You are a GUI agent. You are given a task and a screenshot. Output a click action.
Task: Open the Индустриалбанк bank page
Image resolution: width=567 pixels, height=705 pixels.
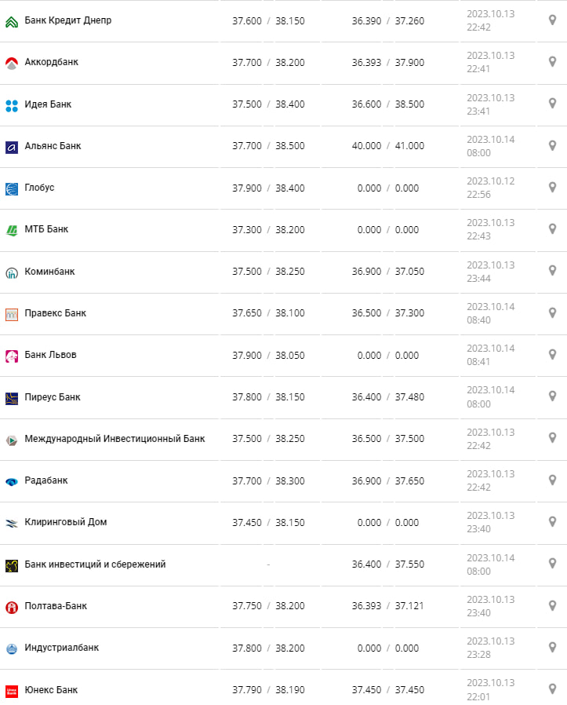point(62,648)
